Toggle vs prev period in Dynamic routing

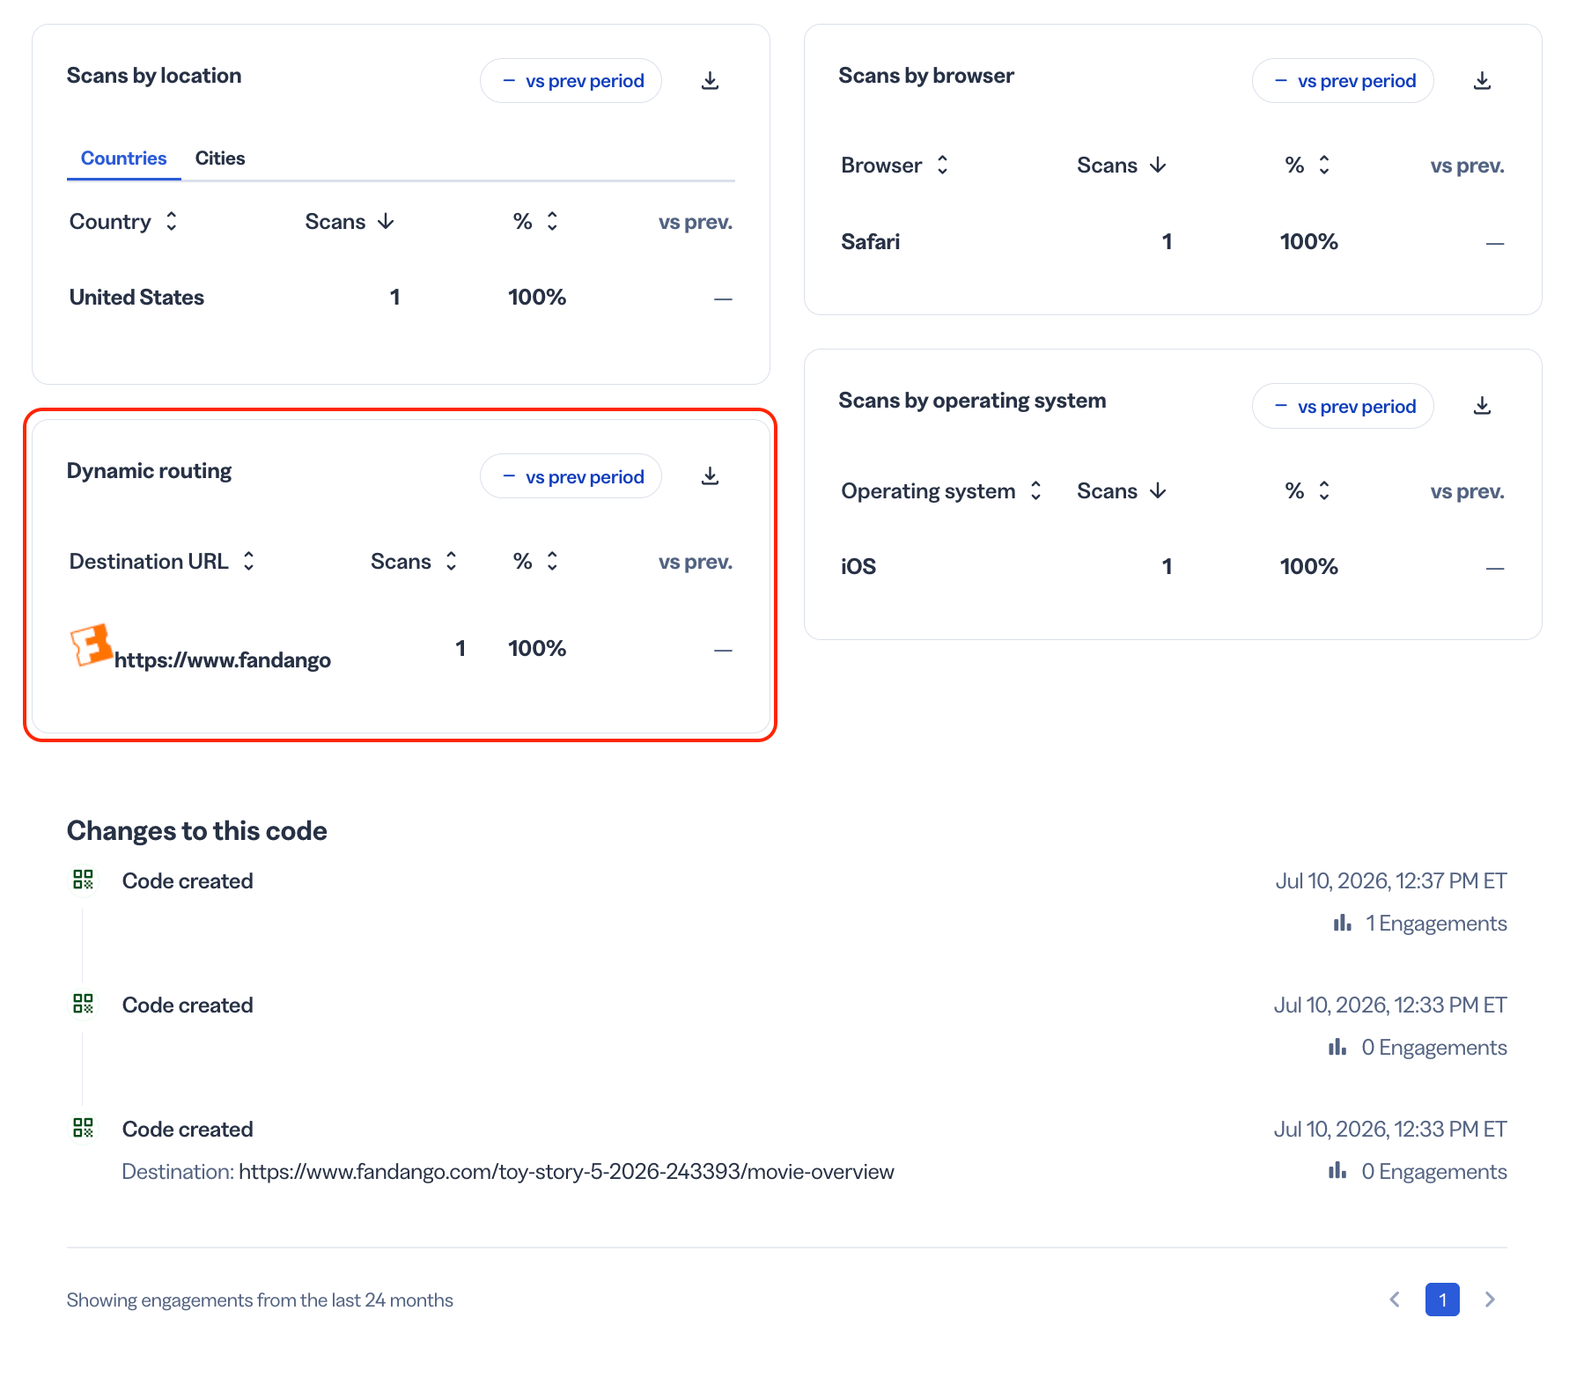click(x=571, y=476)
